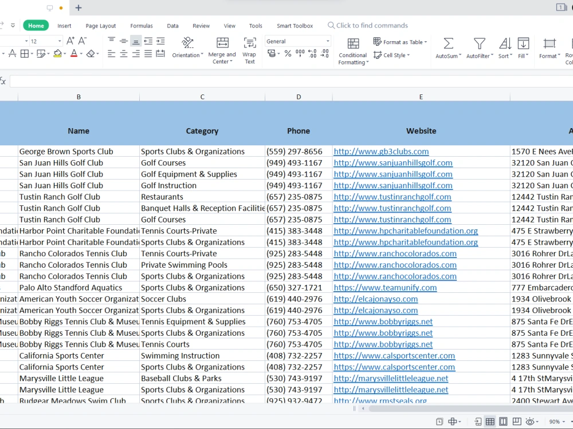Image resolution: width=573 pixels, height=429 pixels.
Task: Open the View tab
Action: [x=230, y=26]
